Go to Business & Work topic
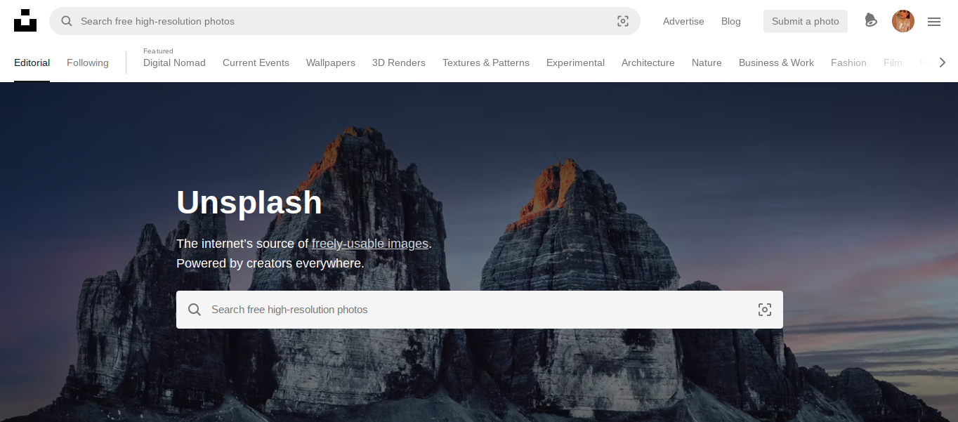This screenshot has height=422, width=958. [776, 62]
